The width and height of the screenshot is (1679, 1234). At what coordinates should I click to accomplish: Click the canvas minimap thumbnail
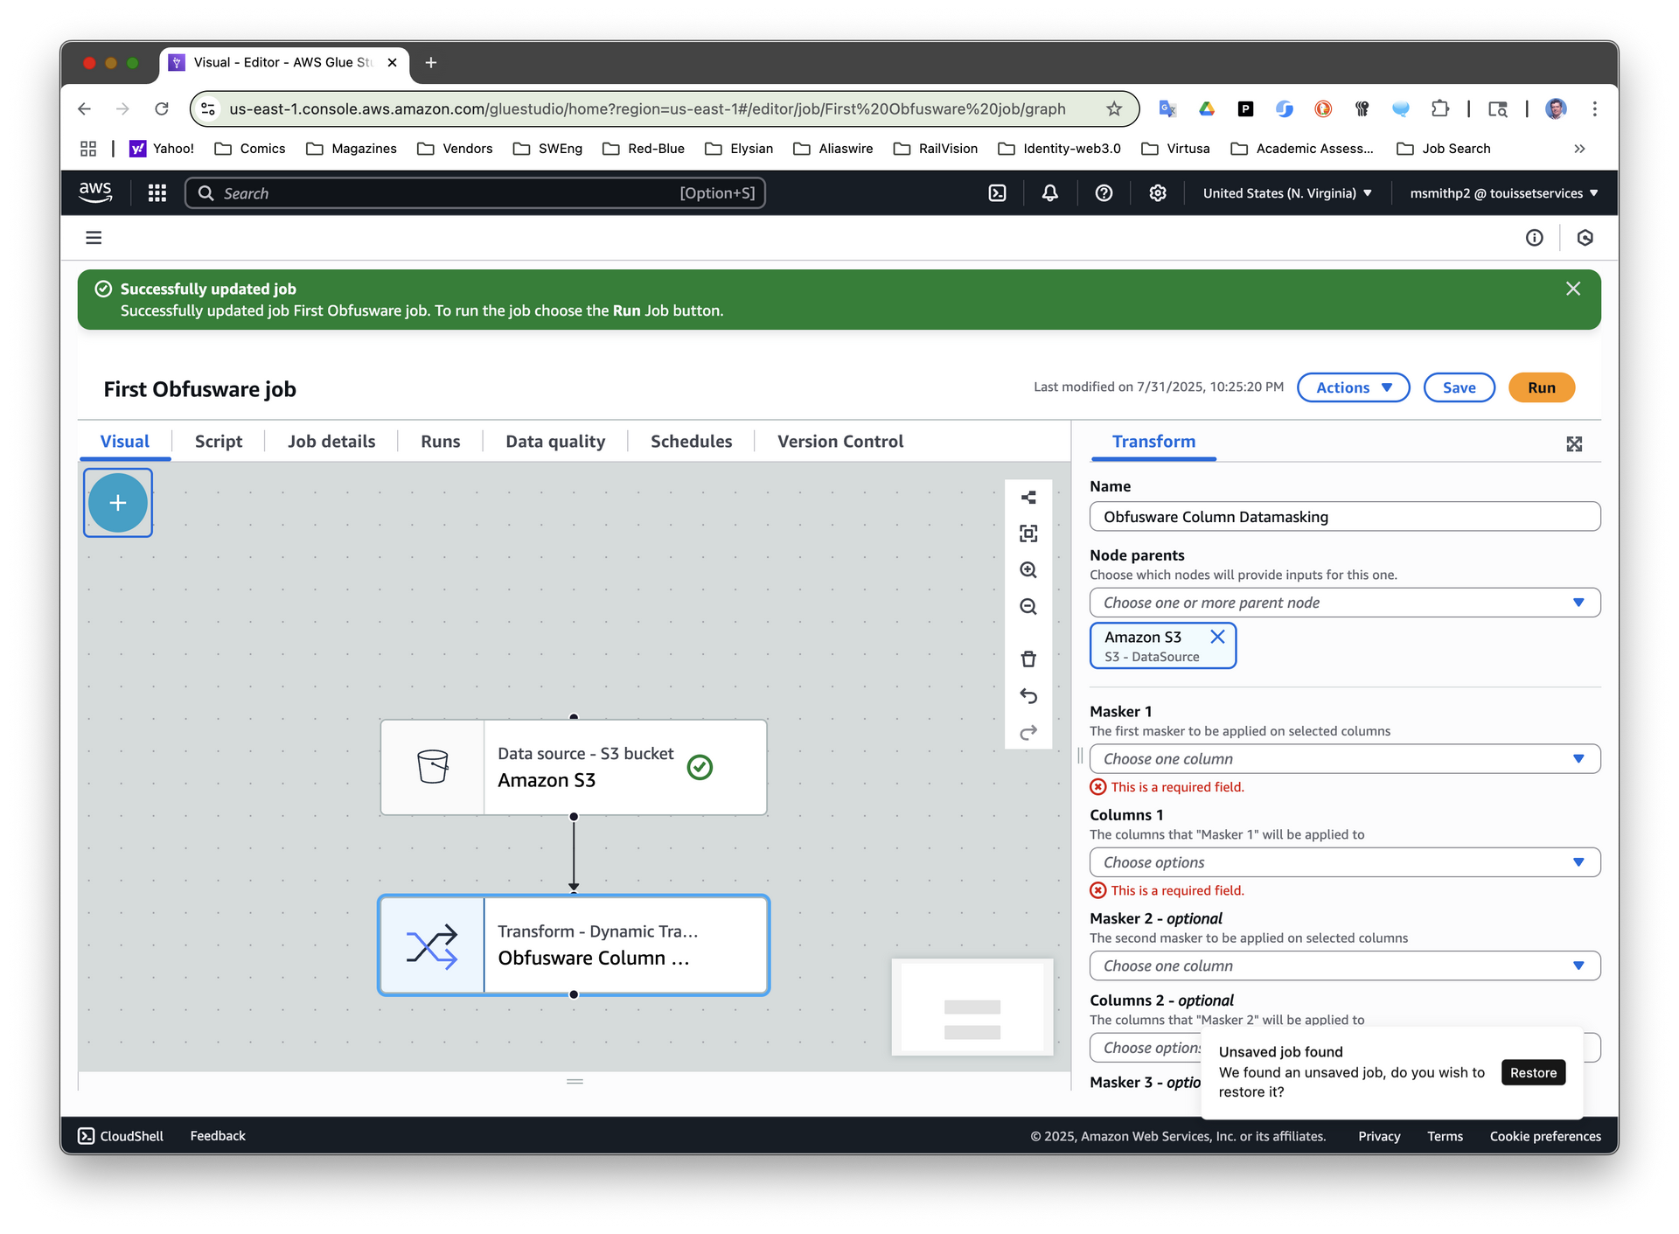tap(972, 1007)
